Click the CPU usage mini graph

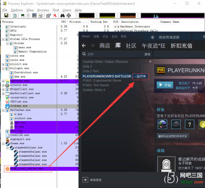pos(86,15)
